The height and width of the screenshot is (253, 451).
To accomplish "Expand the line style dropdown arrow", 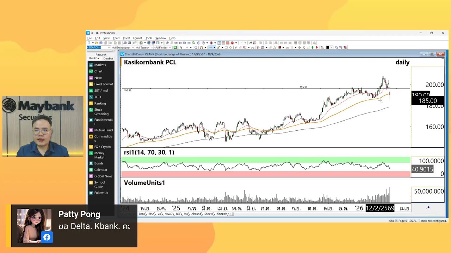I will point(215,47).
